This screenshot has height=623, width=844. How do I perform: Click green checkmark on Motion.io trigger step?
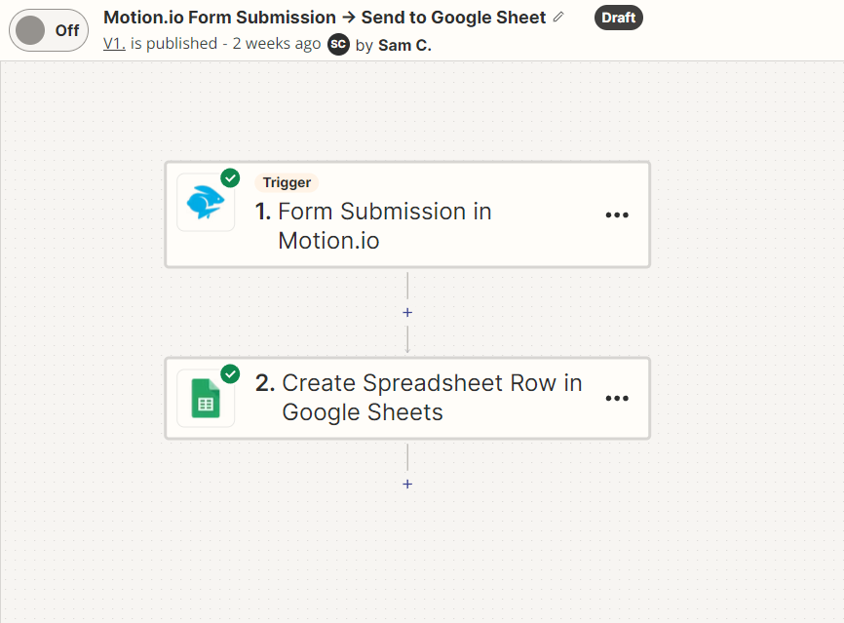click(x=230, y=177)
